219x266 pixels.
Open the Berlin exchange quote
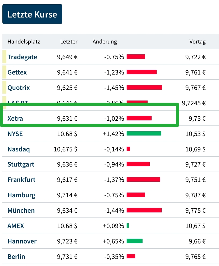tap(16, 256)
